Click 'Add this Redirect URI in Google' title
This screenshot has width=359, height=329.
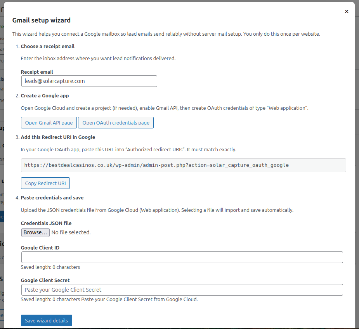58,137
